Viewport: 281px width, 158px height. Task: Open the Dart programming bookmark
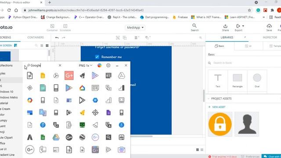155,17
